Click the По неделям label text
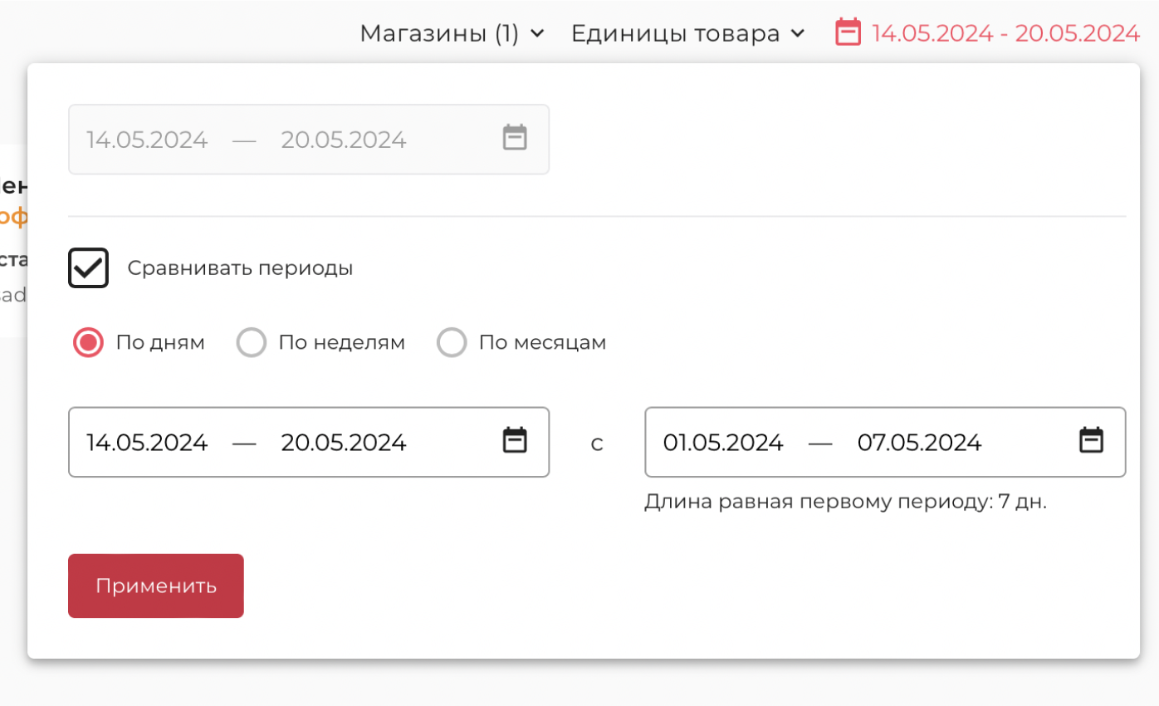 pyautogui.click(x=342, y=342)
